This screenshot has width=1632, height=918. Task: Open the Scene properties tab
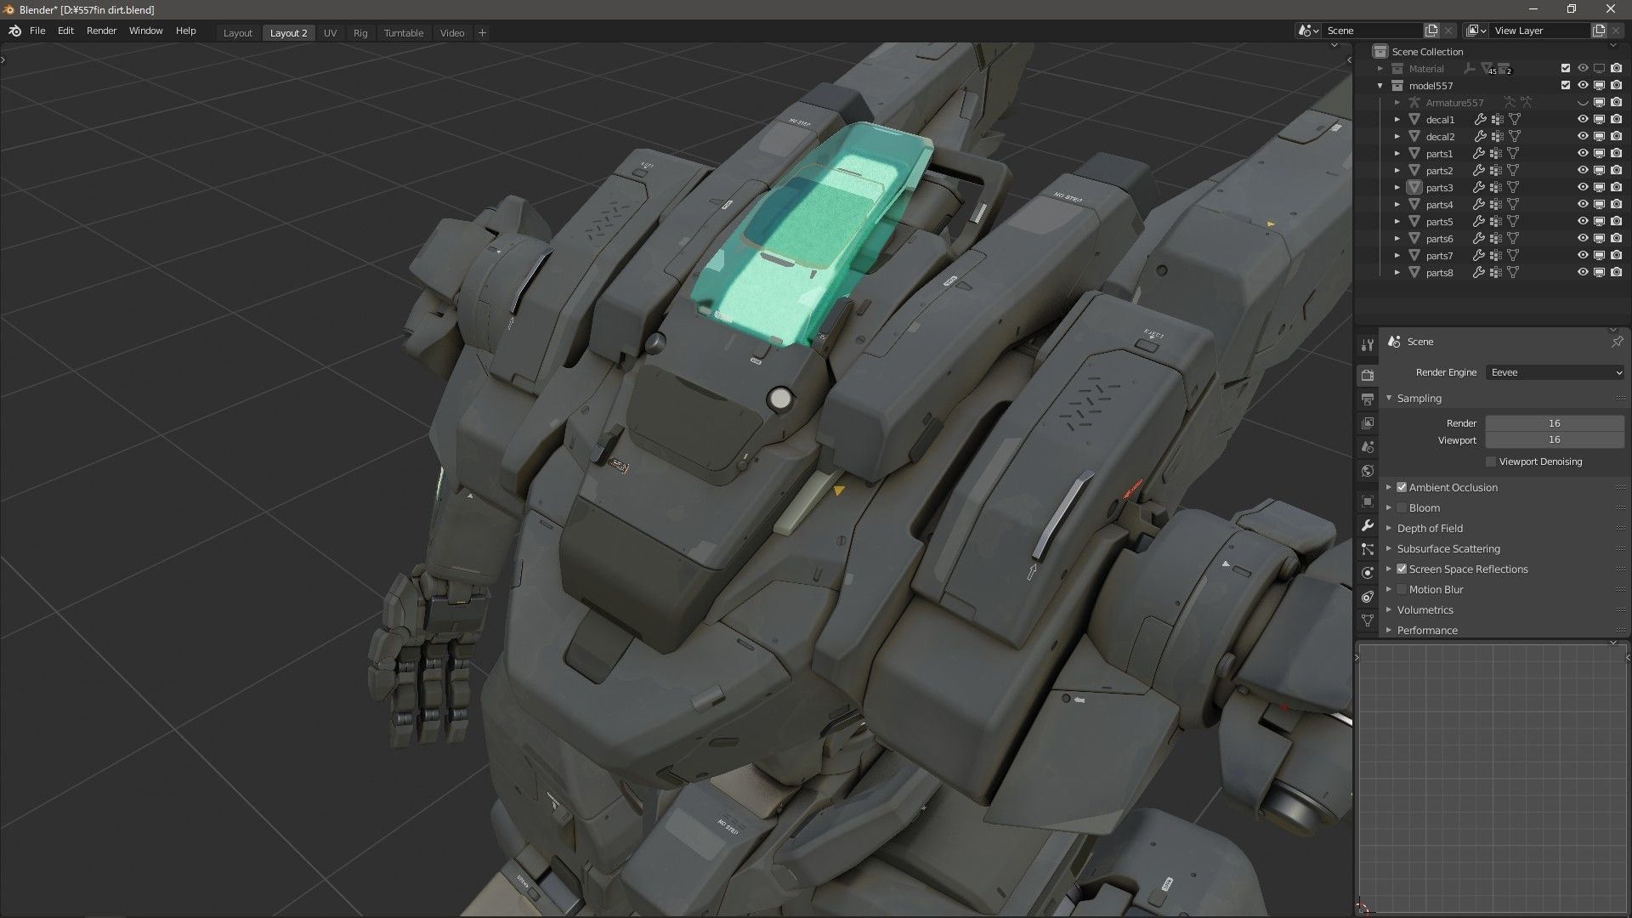[1367, 446]
